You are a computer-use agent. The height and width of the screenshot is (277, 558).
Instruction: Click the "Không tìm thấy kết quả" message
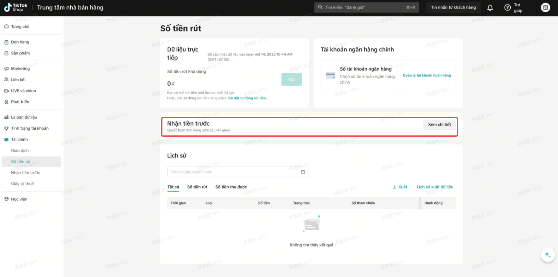(x=312, y=245)
